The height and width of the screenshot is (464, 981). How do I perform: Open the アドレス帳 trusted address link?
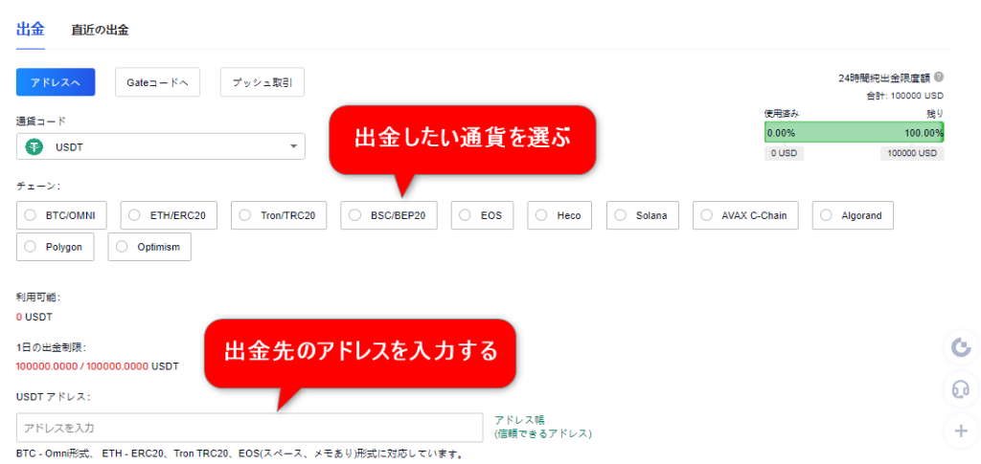coord(518,420)
